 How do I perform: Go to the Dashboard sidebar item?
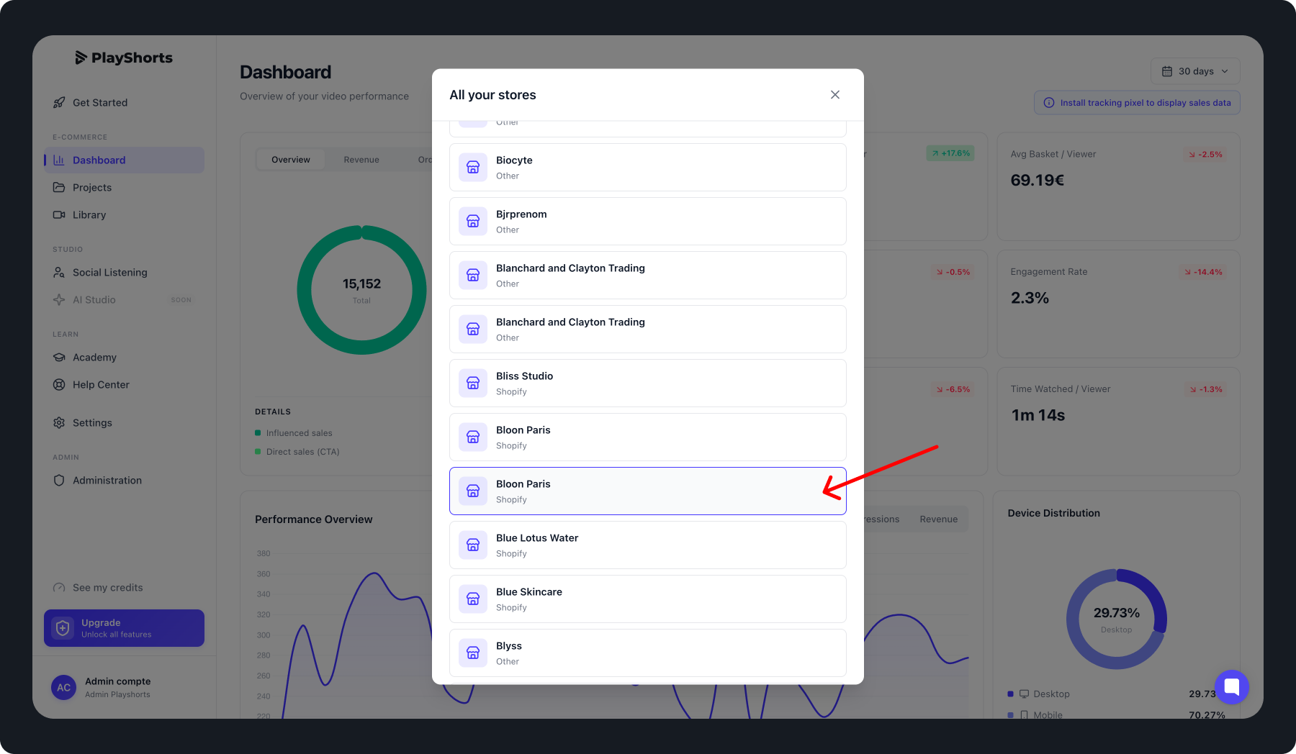click(124, 160)
